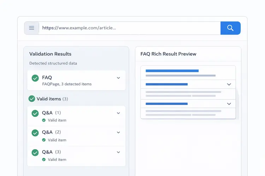Click the blue title link in the rich result preview

click(172, 71)
